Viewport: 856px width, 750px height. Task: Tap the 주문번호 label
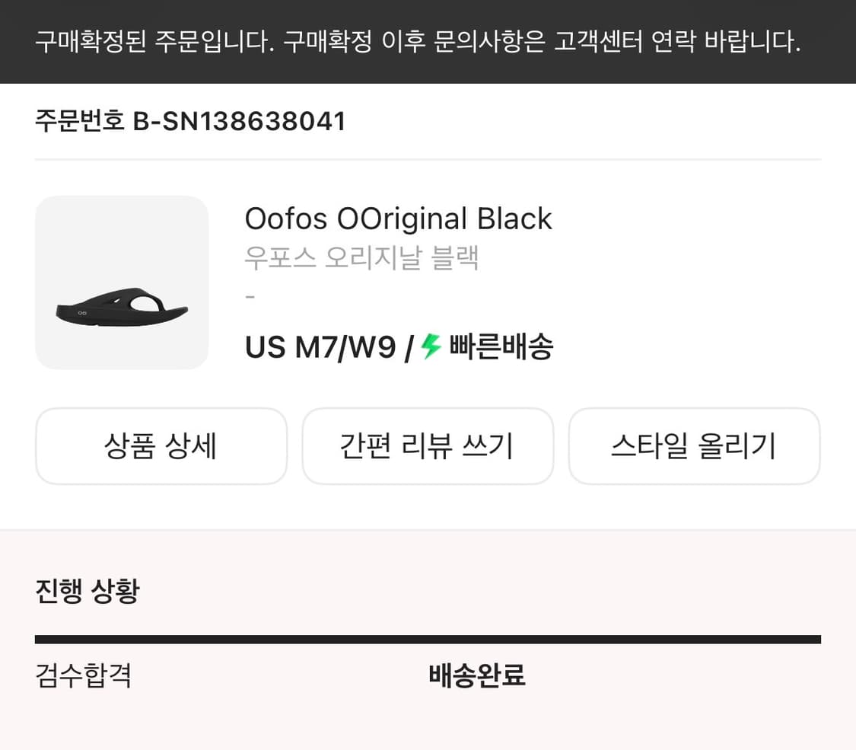[x=80, y=122]
